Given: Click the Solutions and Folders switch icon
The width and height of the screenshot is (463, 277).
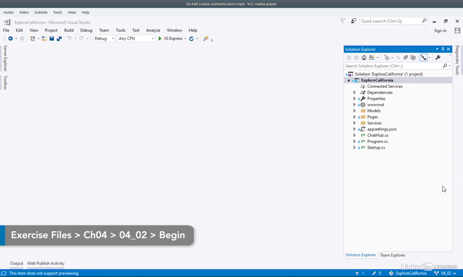Looking at the screenshot, I should click(x=372, y=57).
